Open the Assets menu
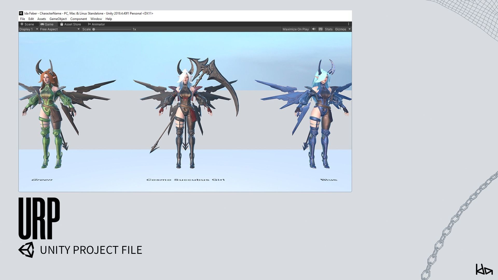 (41, 19)
